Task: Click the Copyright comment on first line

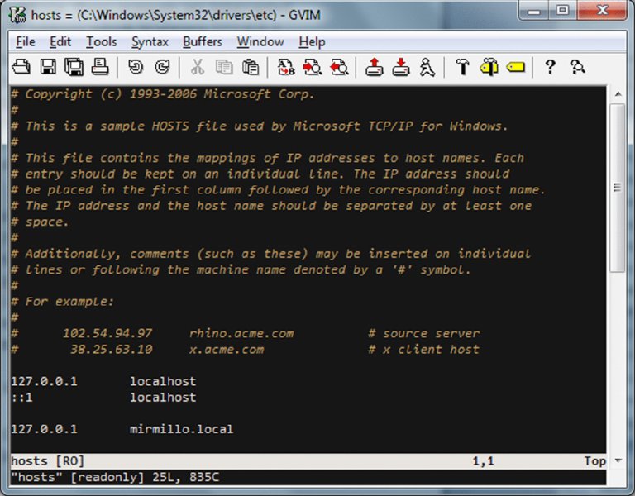Action: (x=162, y=94)
